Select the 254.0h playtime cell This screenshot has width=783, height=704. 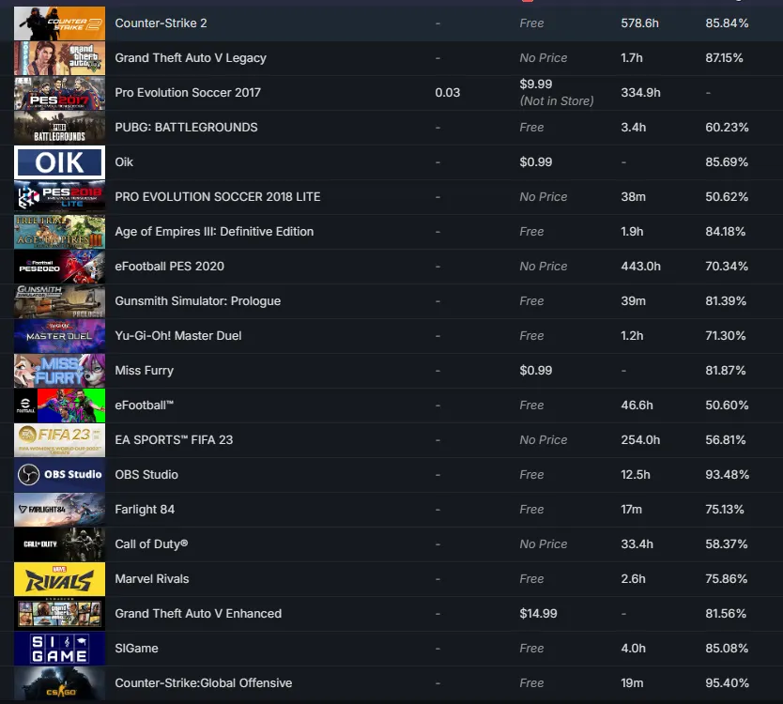[x=640, y=440]
